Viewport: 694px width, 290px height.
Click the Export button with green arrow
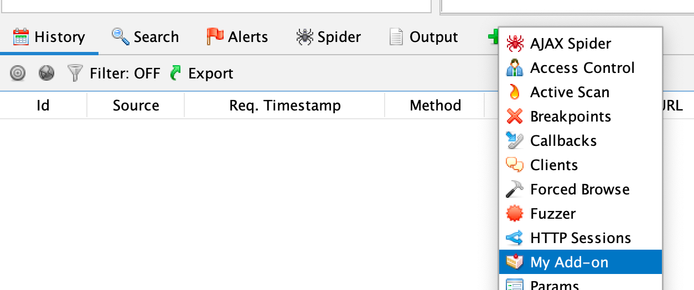point(202,73)
